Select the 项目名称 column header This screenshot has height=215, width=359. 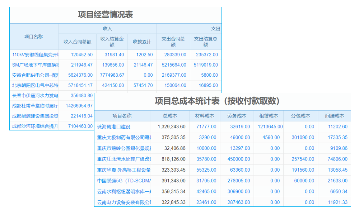coord(34,36)
